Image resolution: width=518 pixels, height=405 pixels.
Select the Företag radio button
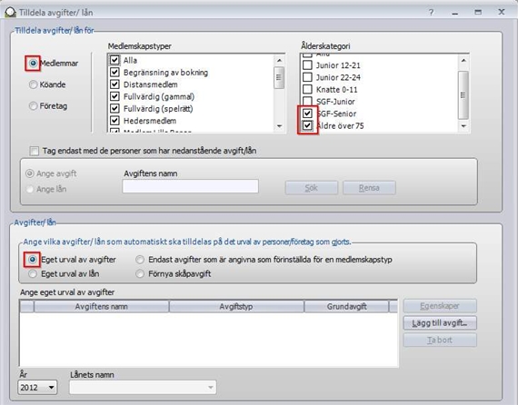click(33, 106)
